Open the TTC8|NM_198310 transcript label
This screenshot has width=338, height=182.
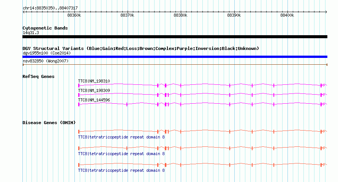click(x=94, y=81)
